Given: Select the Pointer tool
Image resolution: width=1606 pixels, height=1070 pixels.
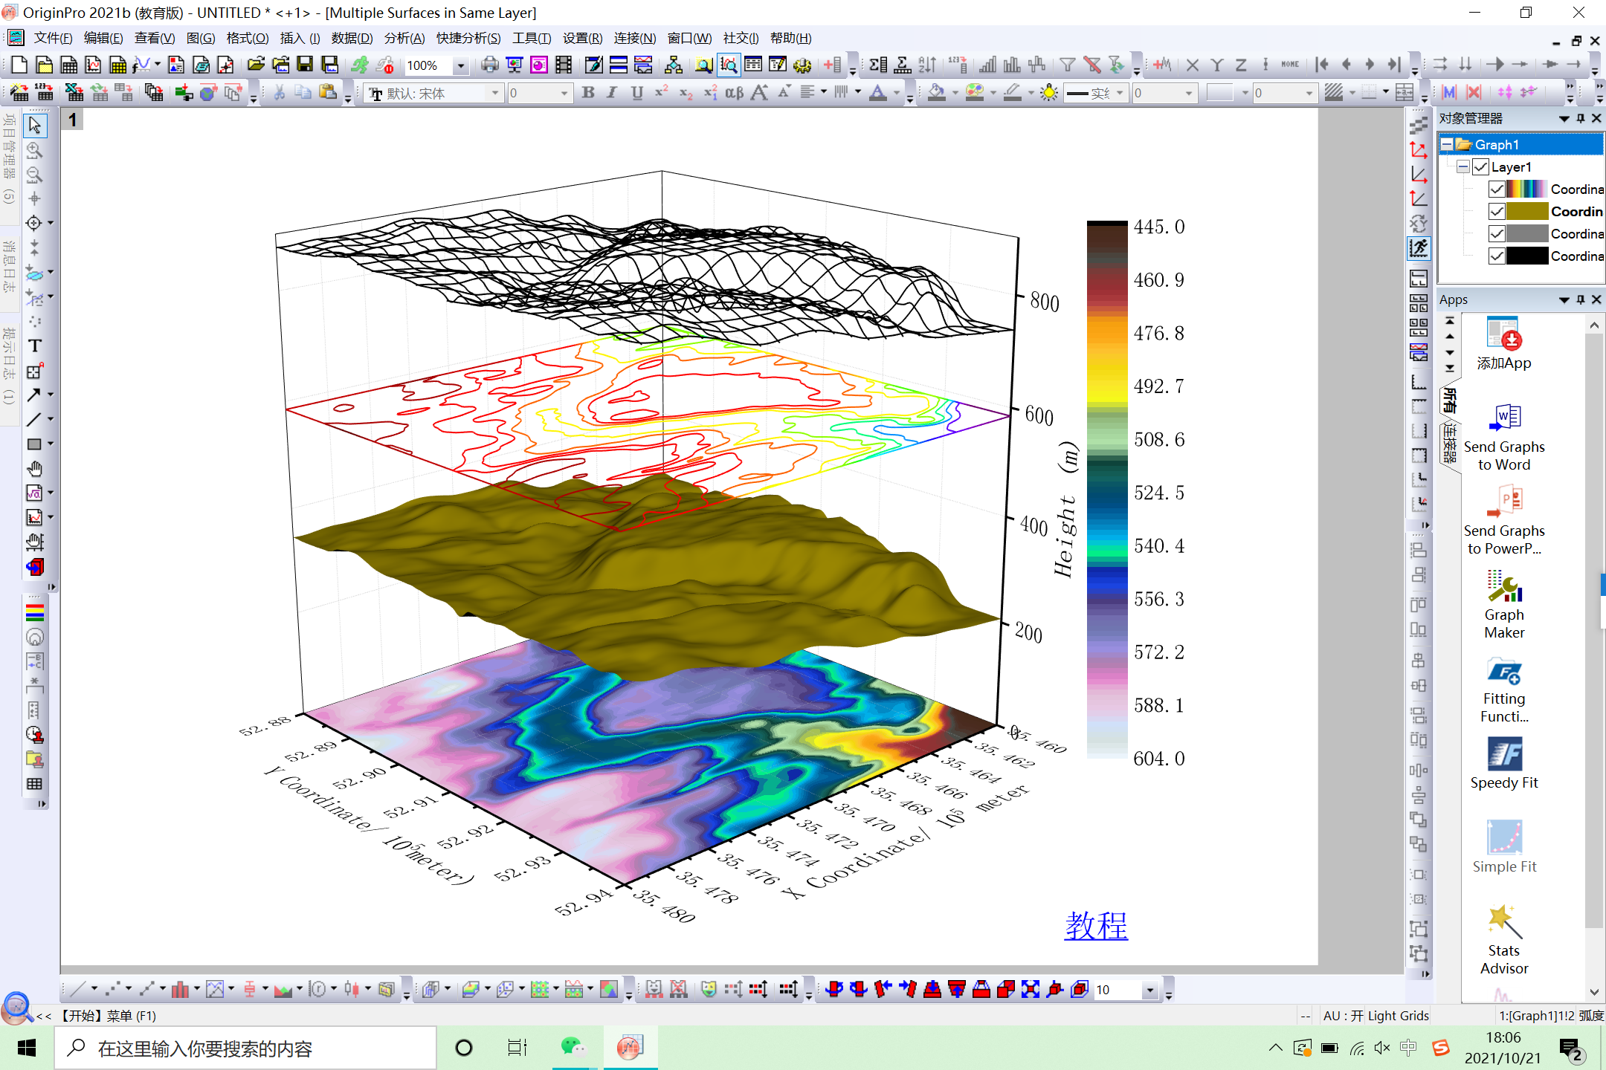Looking at the screenshot, I should point(34,126).
